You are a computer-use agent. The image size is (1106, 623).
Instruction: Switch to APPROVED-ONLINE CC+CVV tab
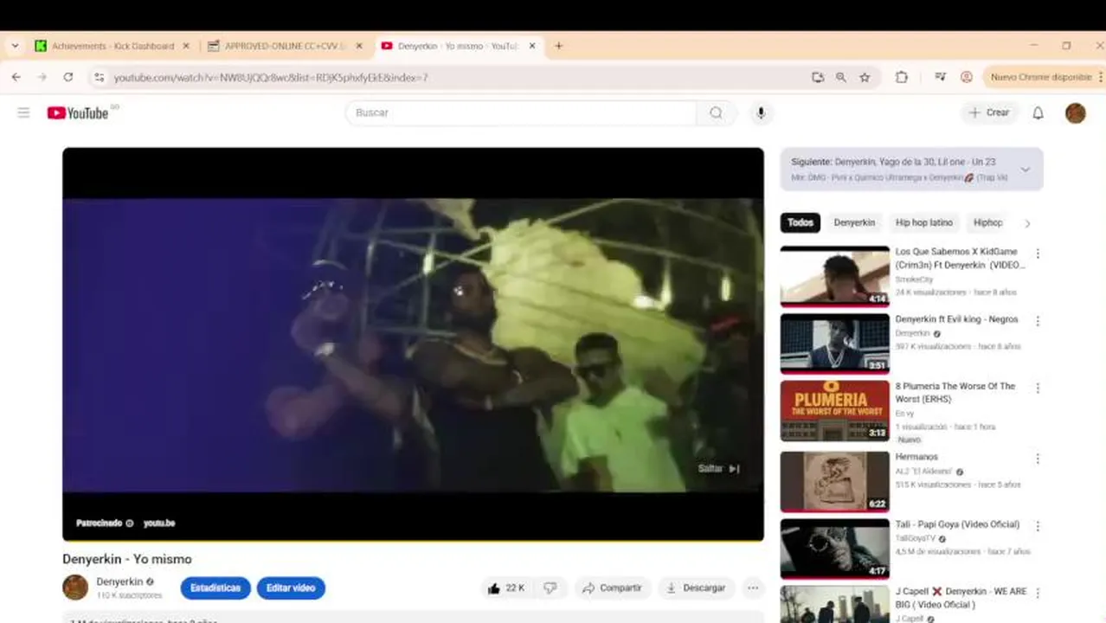coord(286,46)
